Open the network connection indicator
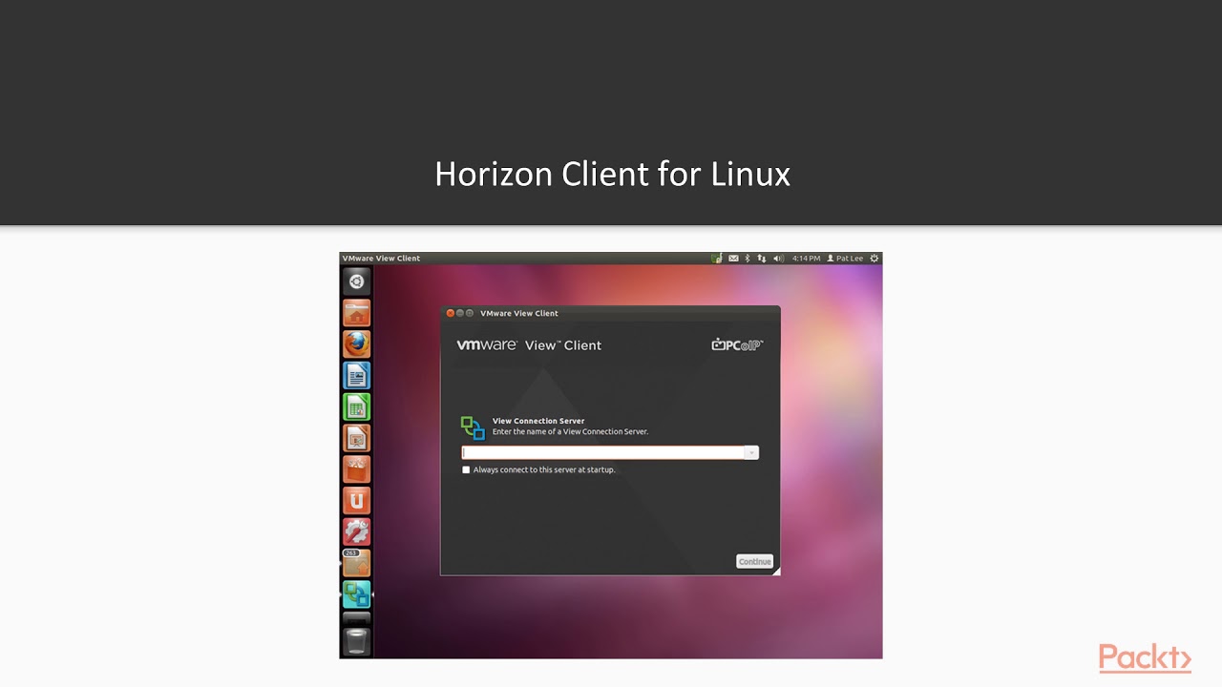Screen dimensions: 1222x687 [x=761, y=259]
